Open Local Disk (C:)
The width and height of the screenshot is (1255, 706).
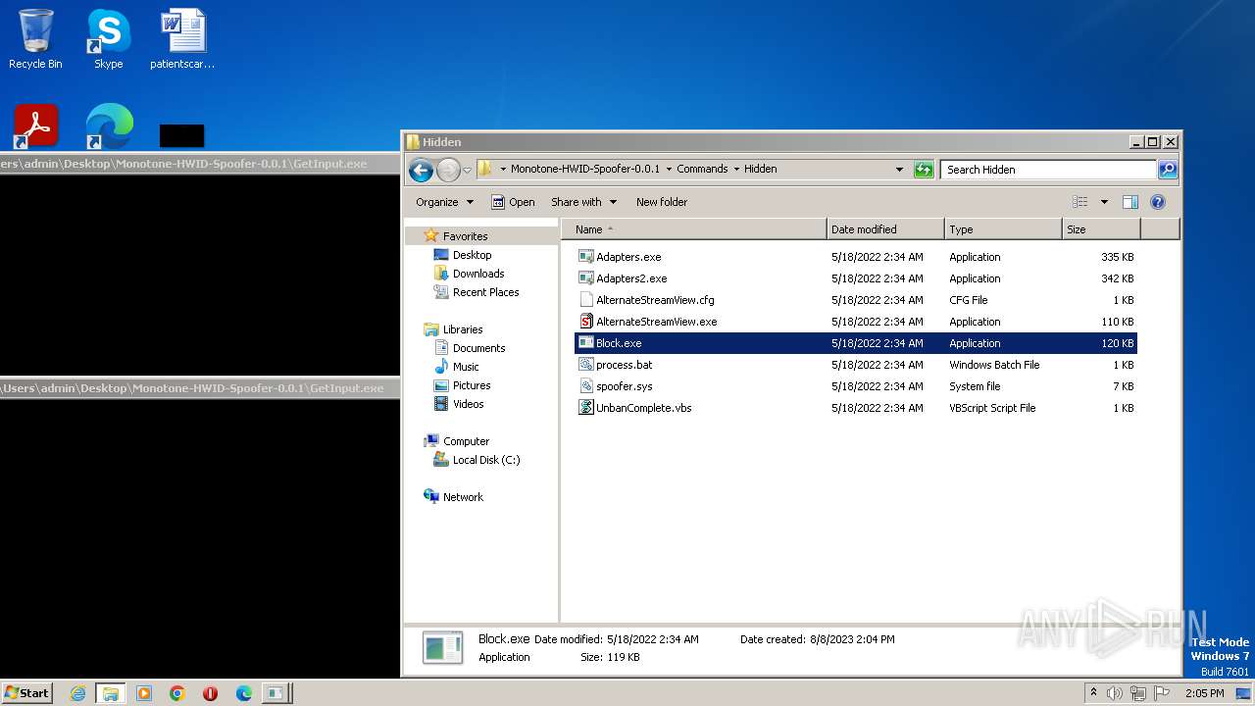pyautogui.click(x=486, y=460)
